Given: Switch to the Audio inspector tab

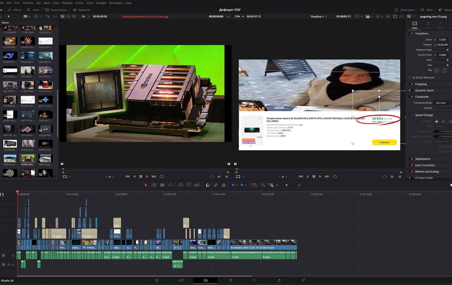Looking at the screenshot, I should point(428,25).
